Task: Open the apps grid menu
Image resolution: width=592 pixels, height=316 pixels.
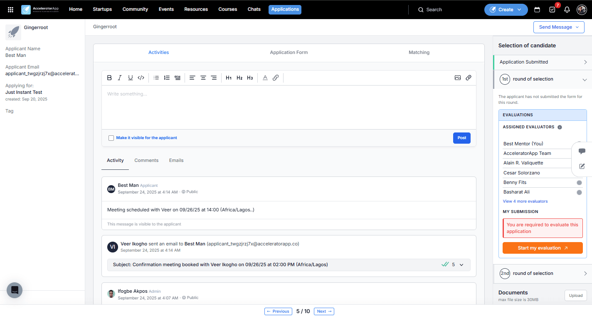Action: click(x=11, y=10)
